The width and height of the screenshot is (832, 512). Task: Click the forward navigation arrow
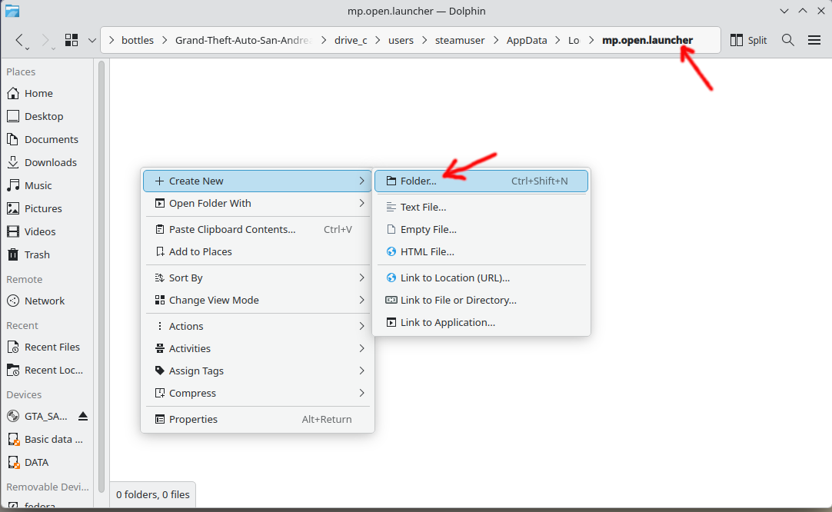(46, 40)
